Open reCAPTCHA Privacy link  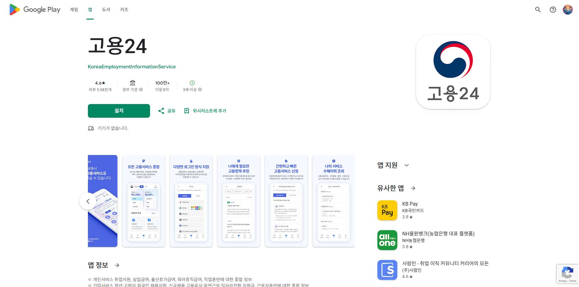point(563,281)
